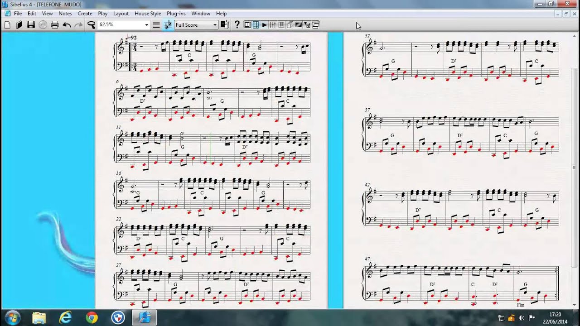Launch Internet Explorer from the taskbar

pyautogui.click(x=65, y=318)
